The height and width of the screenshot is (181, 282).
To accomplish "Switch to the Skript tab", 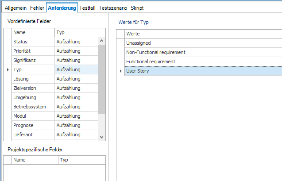I will (137, 8).
